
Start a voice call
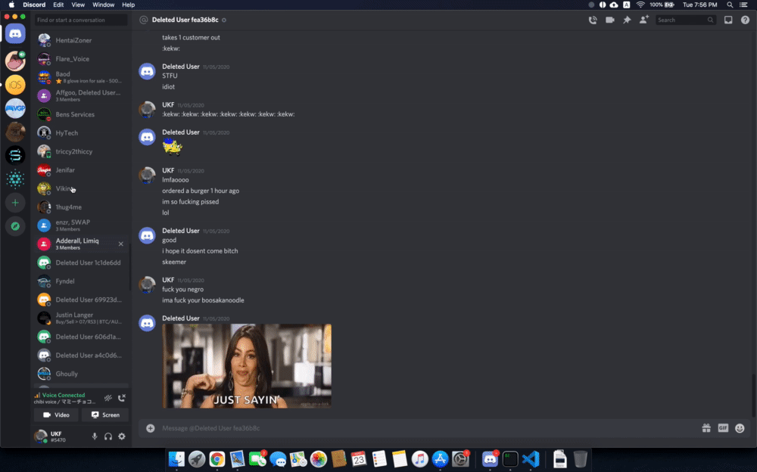[x=593, y=20]
